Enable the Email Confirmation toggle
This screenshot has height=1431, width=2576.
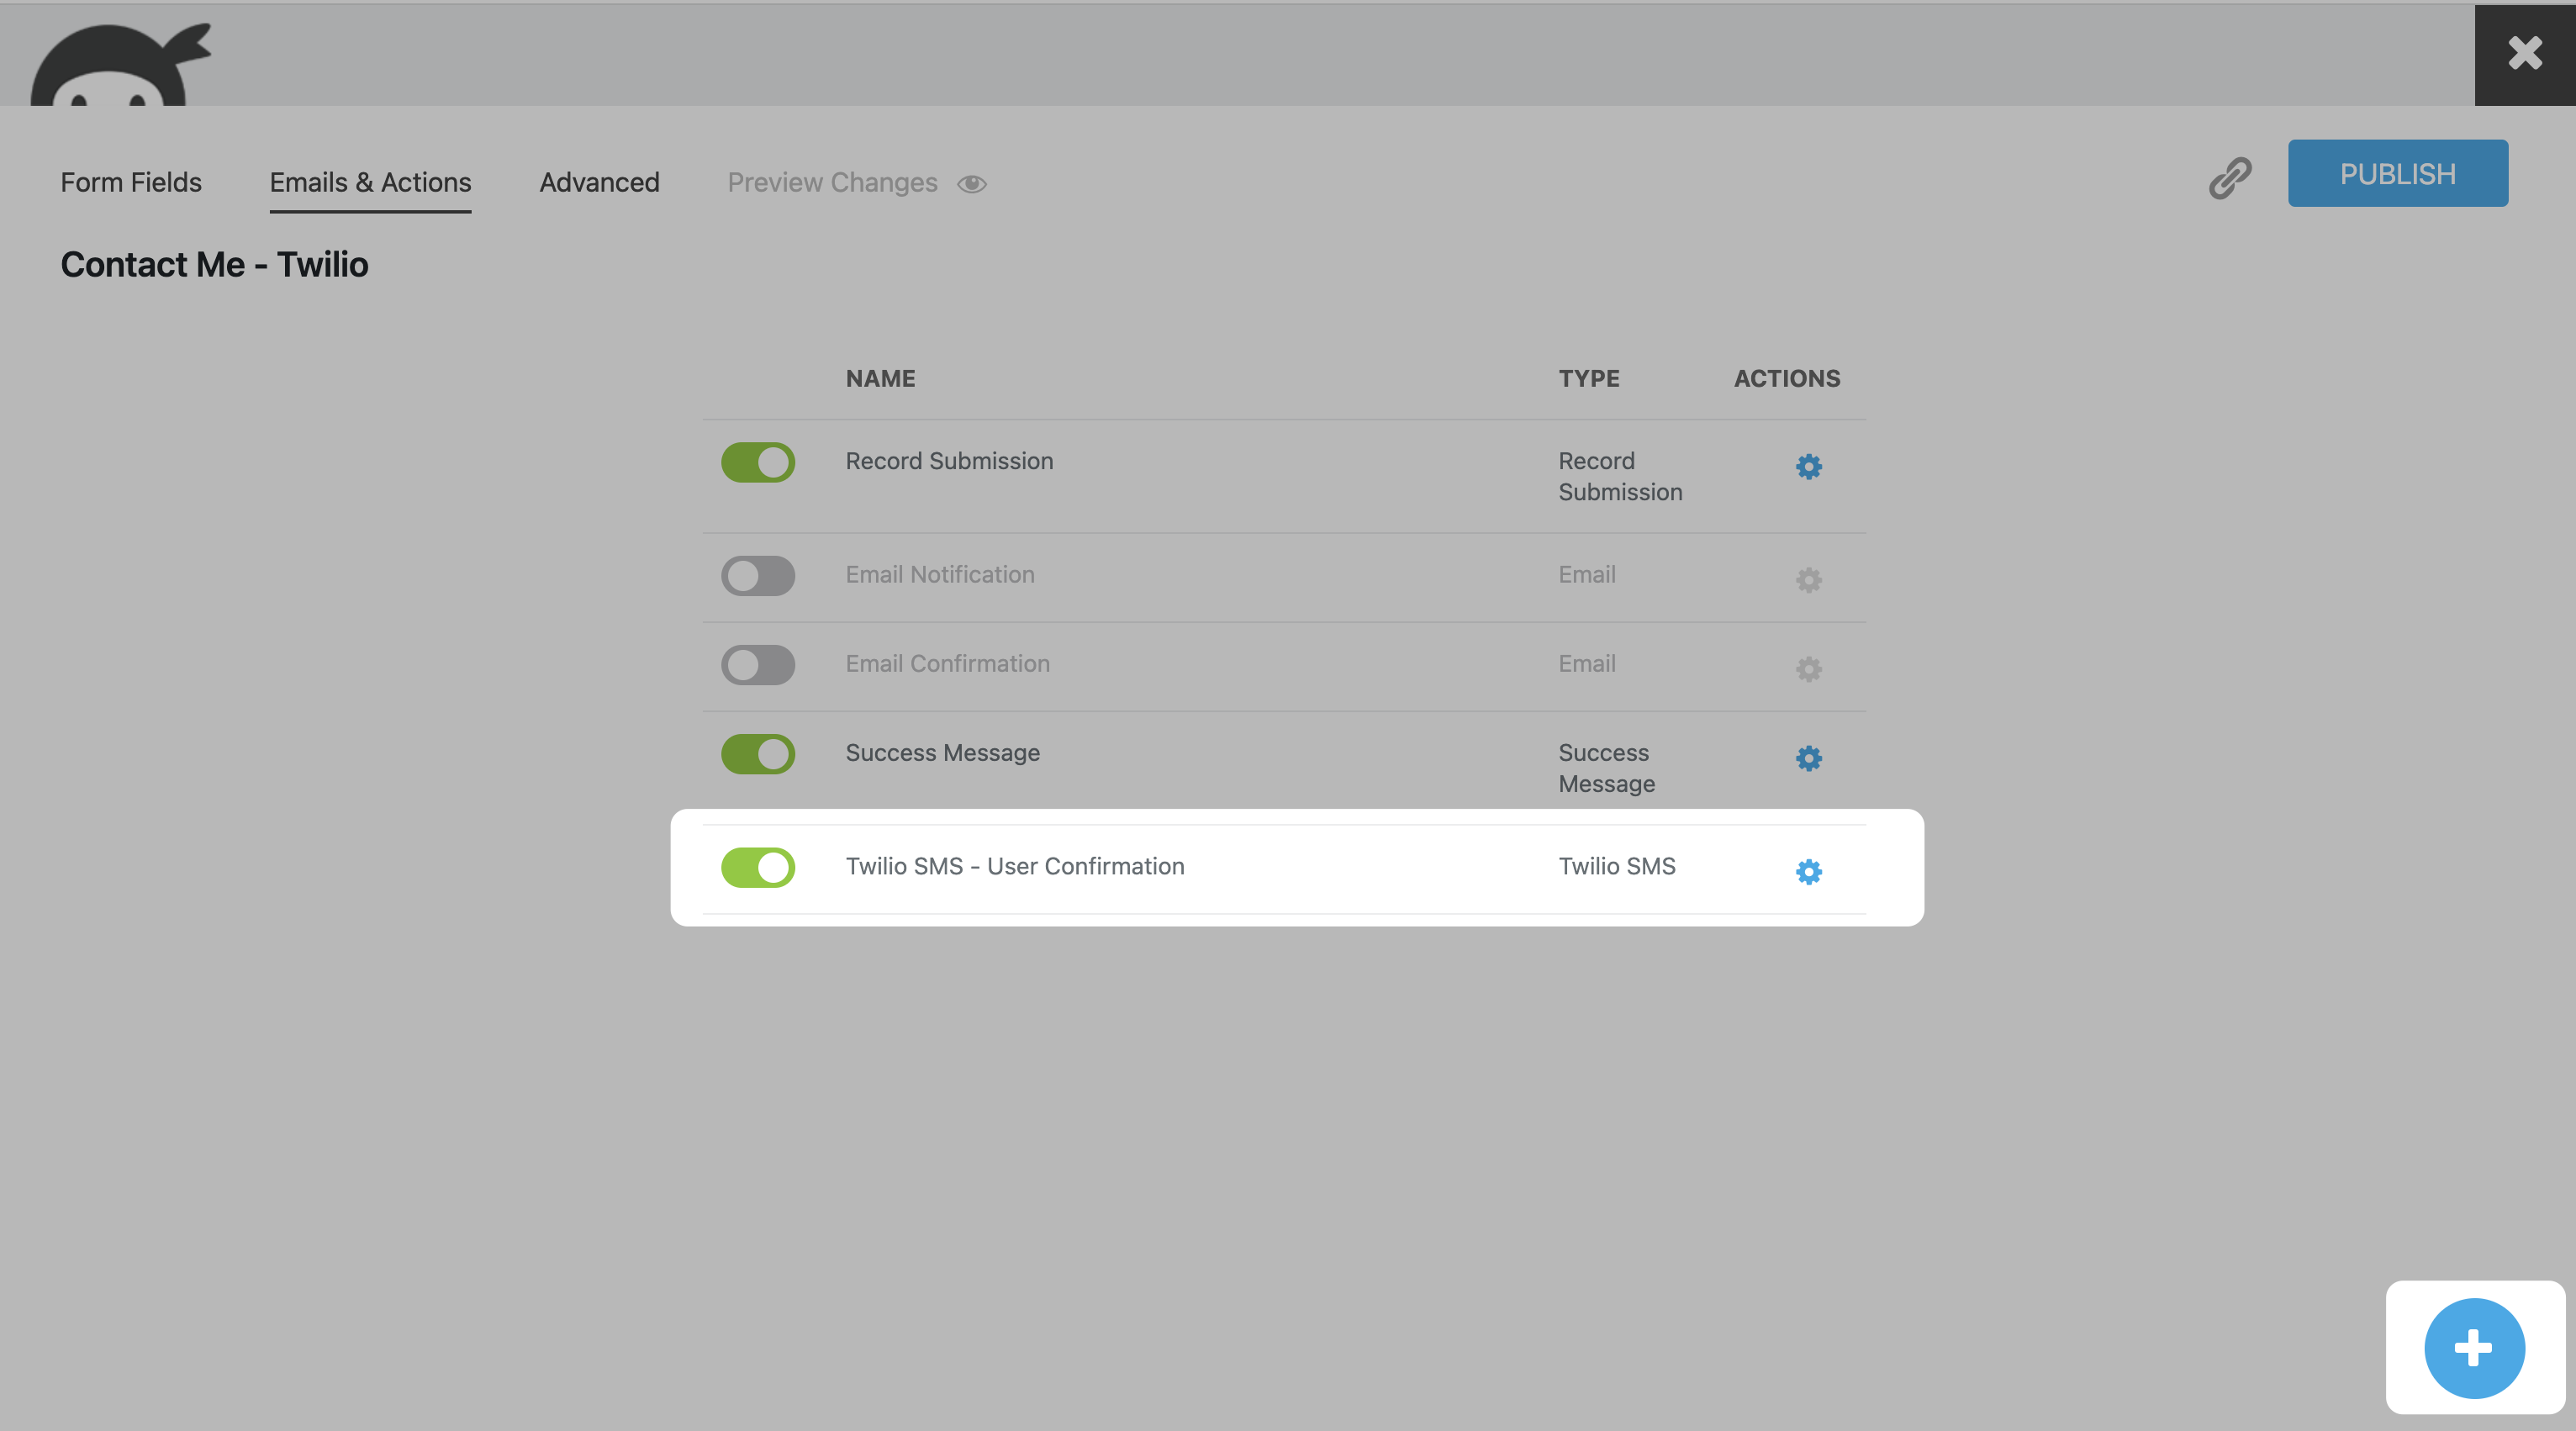758,664
